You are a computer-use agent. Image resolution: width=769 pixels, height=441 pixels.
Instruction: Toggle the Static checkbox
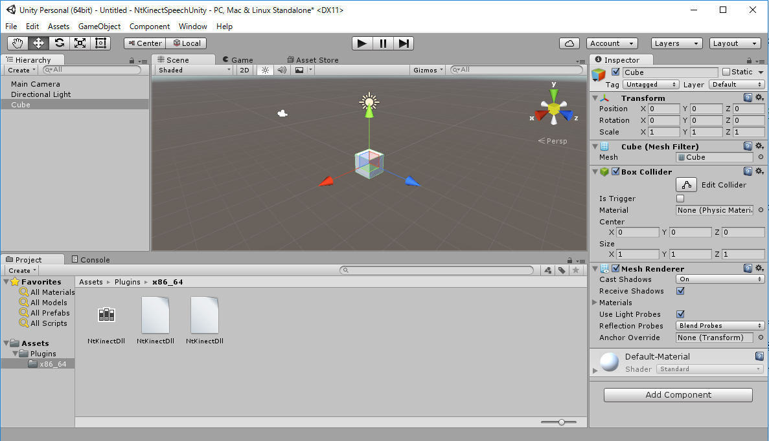coord(726,72)
